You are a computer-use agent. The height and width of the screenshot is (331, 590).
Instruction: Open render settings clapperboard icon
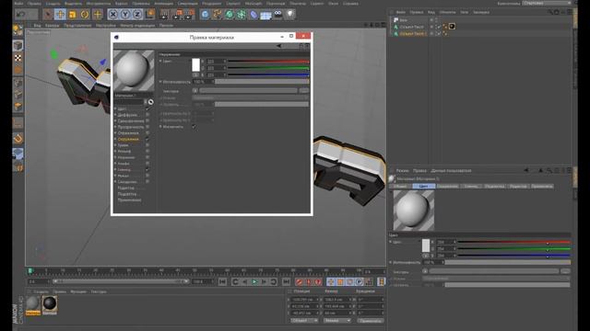[x=189, y=15]
